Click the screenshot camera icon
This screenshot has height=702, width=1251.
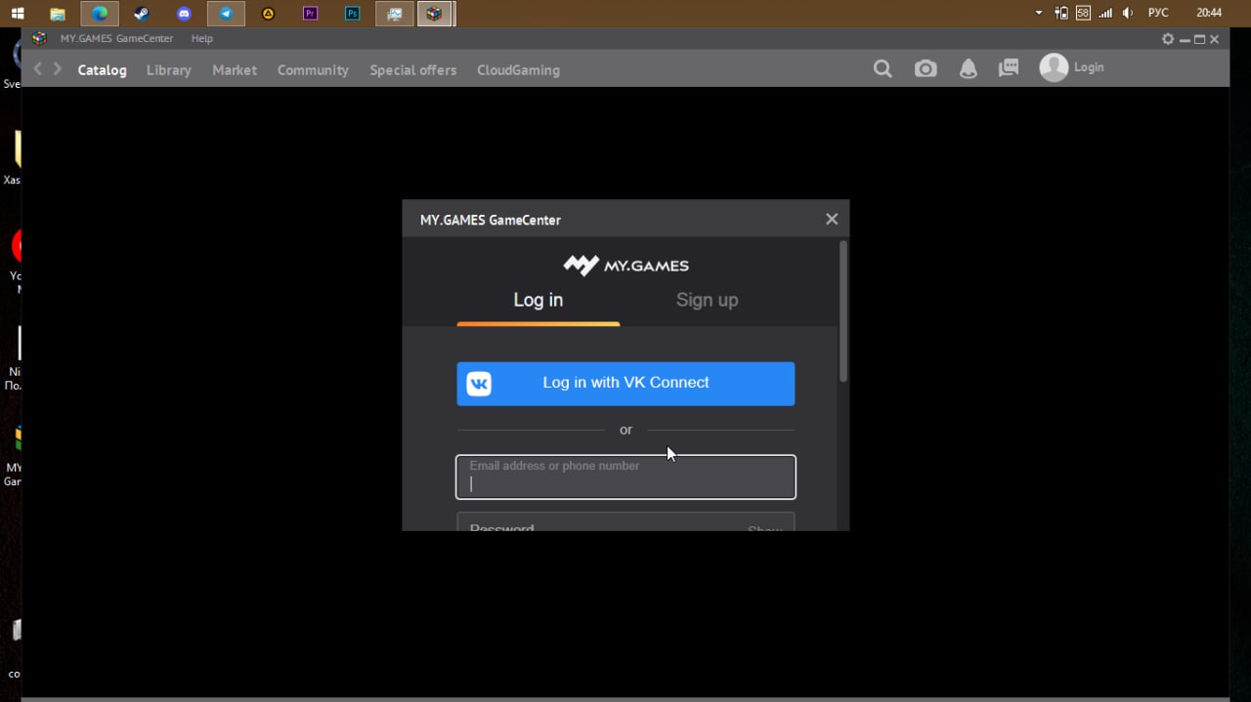[x=926, y=69]
